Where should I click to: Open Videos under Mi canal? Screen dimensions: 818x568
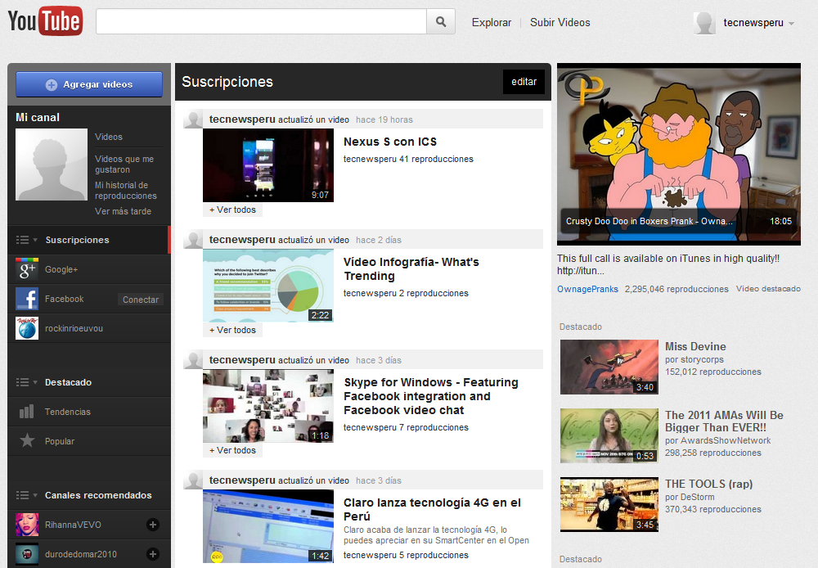click(x=109, y=137)
